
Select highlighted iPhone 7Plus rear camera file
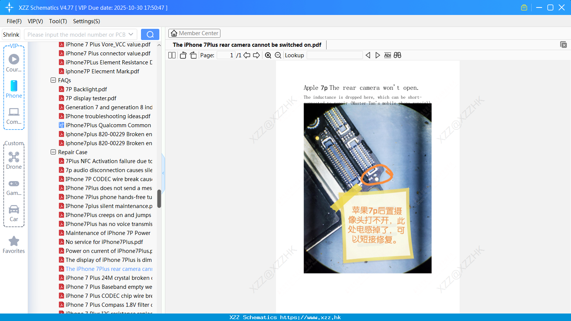coord(106,269)
